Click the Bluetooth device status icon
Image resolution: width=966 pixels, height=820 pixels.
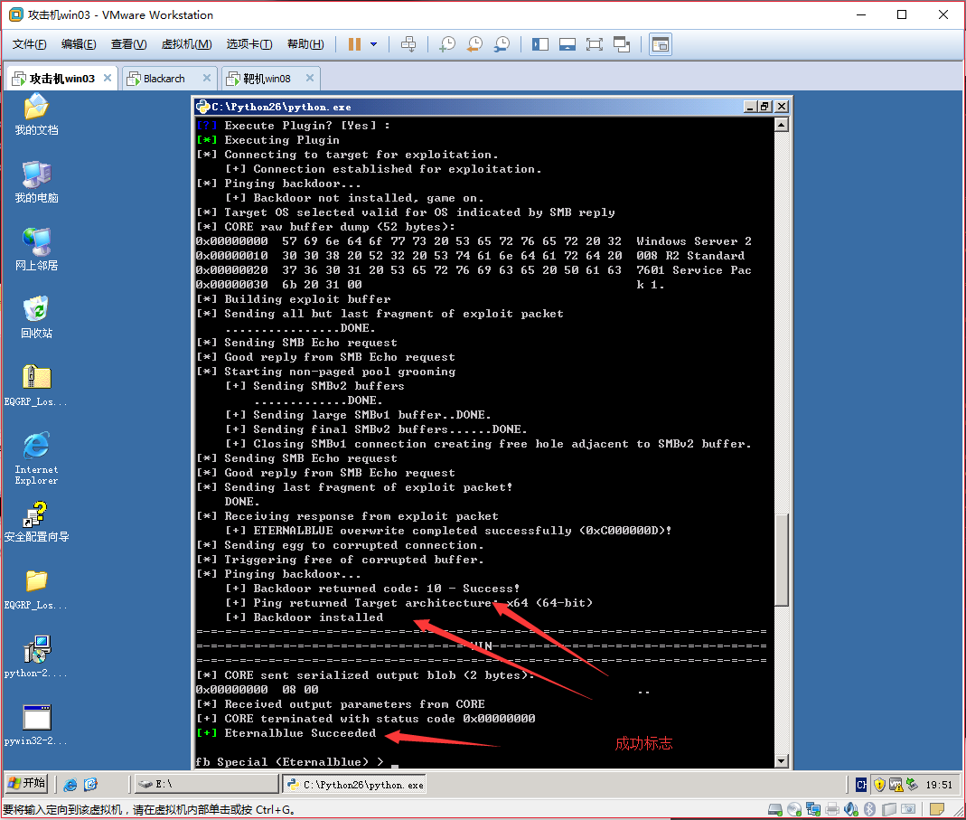[869, 809]
